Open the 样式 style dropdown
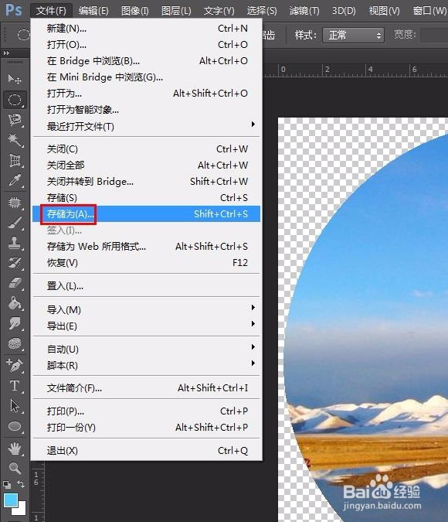448x522 pixels. 353,35
